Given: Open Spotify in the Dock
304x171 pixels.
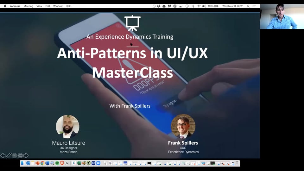Looking at the screenshot, I should (x=57, y=163).
